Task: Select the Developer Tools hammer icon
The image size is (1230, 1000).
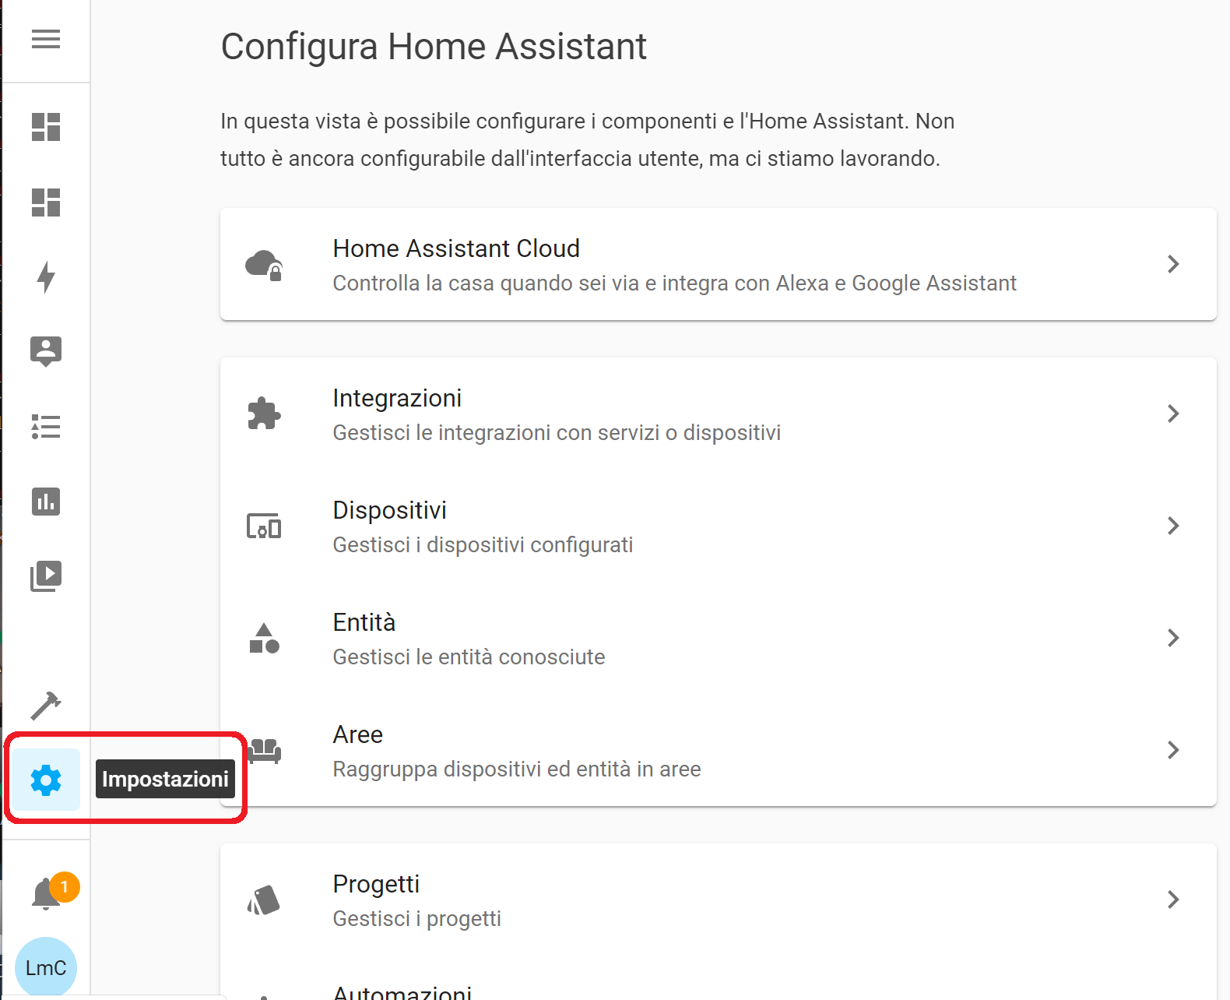Action: [46, 705]
